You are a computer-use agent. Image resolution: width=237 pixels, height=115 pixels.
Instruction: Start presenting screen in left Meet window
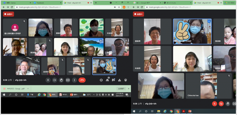click(x=68, y=80)
